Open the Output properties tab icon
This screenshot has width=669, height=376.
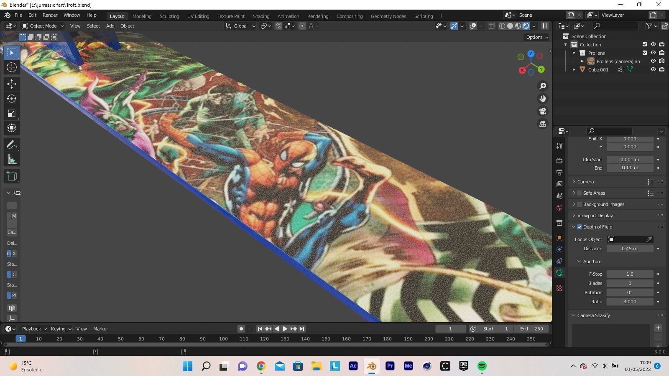pos(559,173)
